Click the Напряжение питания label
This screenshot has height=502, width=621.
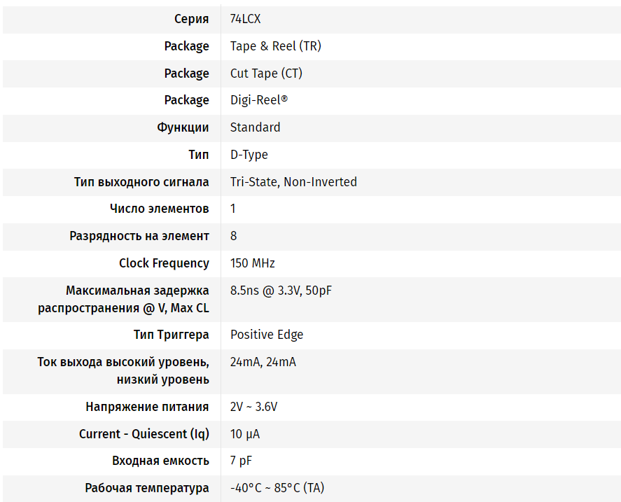click(x=147, y=407)
